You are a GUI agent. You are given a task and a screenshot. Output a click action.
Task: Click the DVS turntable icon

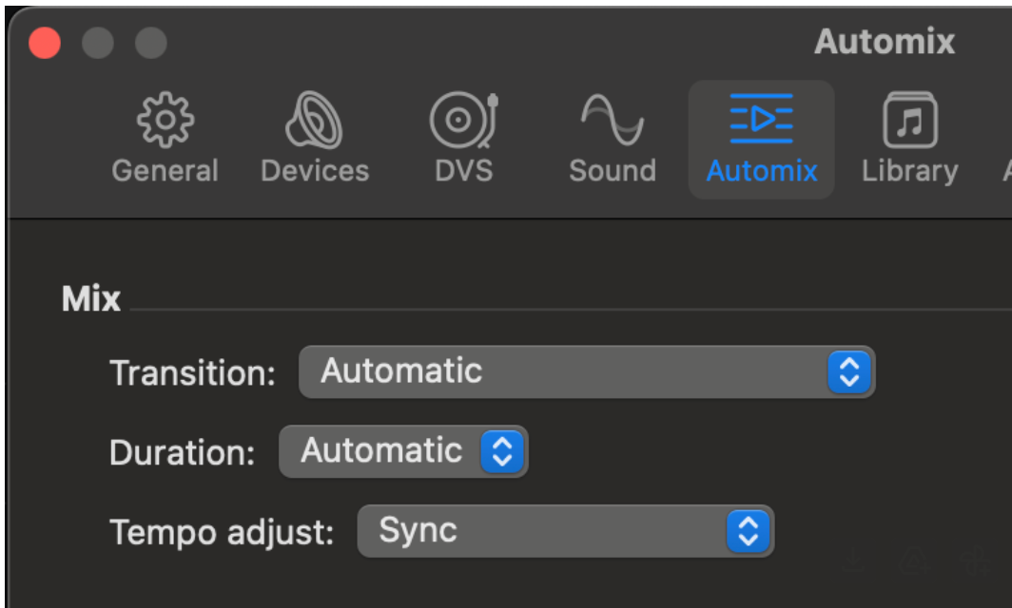[463, 121]
